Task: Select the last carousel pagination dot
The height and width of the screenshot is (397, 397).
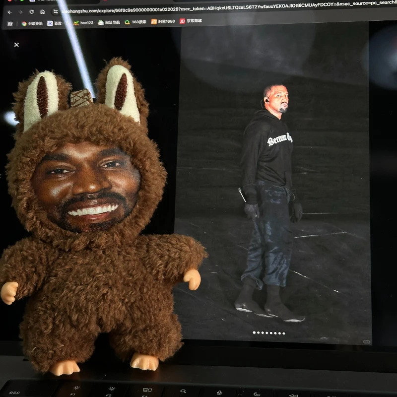Action: 283,332
